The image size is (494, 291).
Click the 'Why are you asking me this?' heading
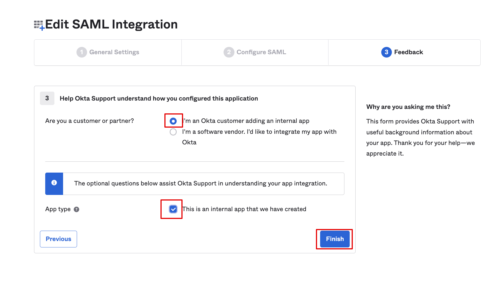coord(408,107)
